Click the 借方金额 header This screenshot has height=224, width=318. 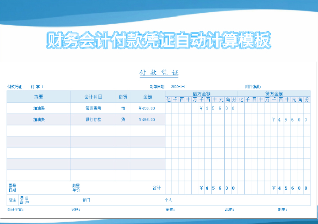pos(201,93)
